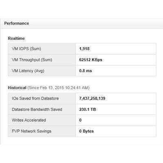Viewport: 163px width, 163px height.
Task: Click the Since Feb 13, 2015 timestamp
Action: pyautogui.click(x=58, y=88)
